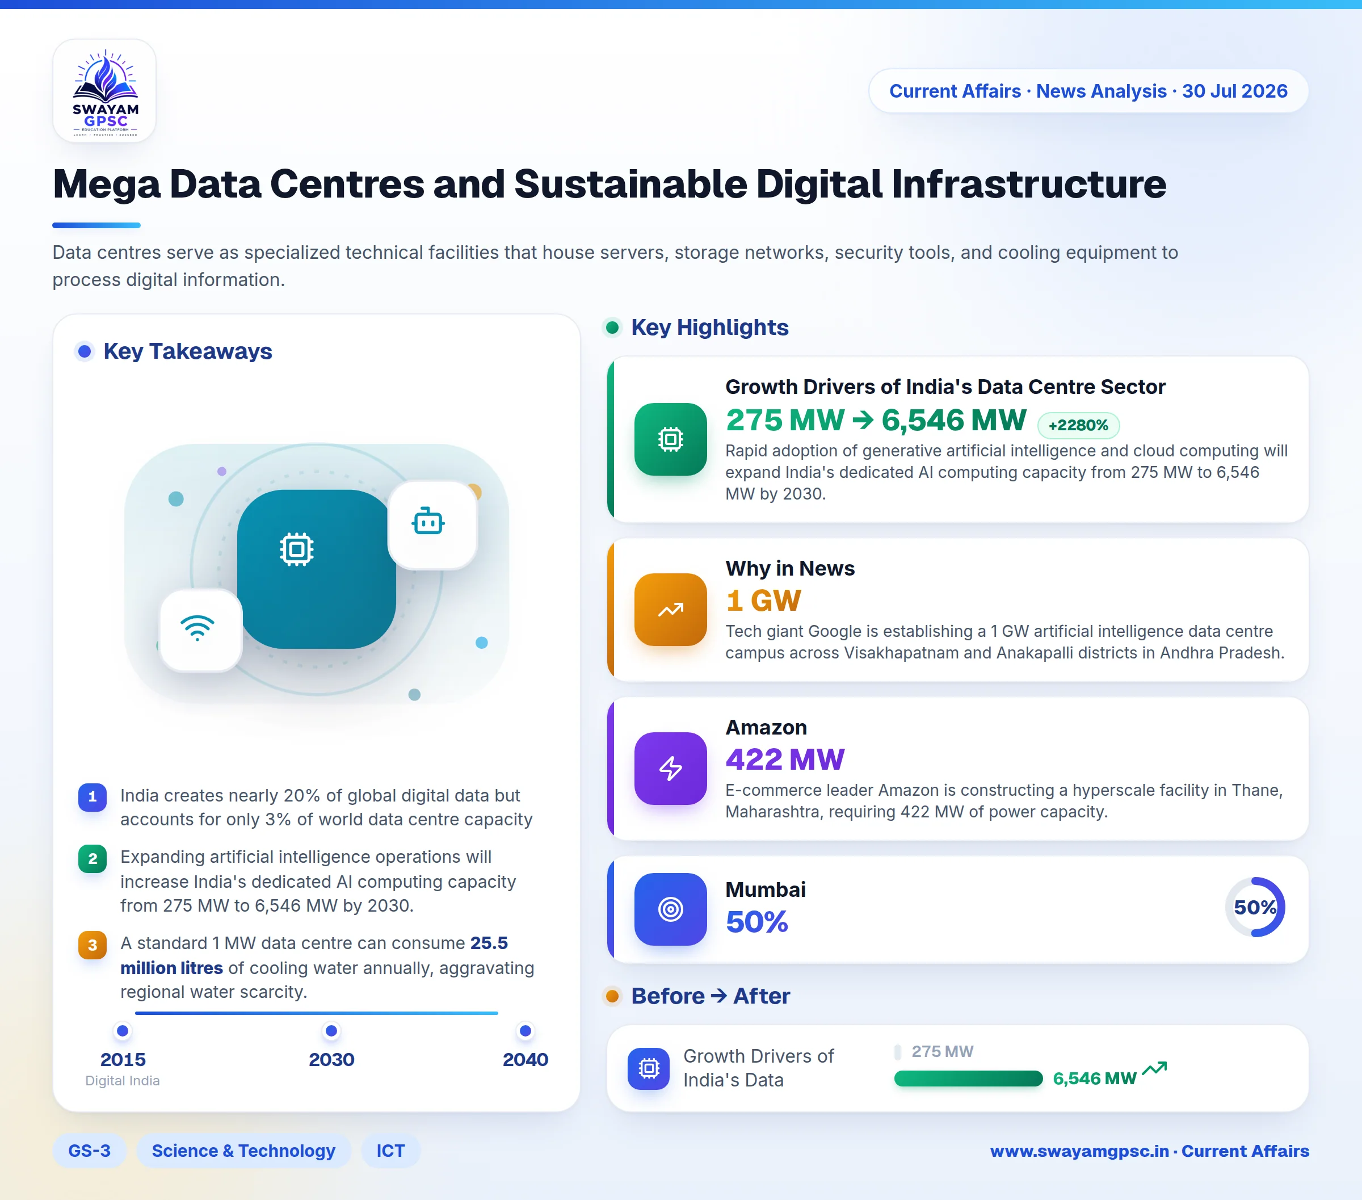
Task: Click the green trend arrow beside 6,546 MW
Action: (1154, 1069)
